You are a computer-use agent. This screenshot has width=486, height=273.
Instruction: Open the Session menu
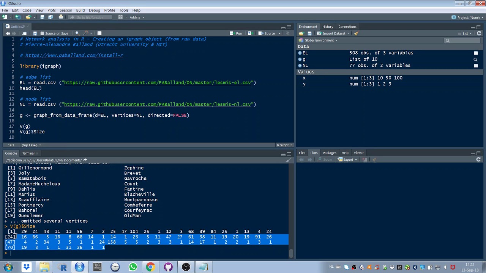pyautogui.click(x=66, y=10)
